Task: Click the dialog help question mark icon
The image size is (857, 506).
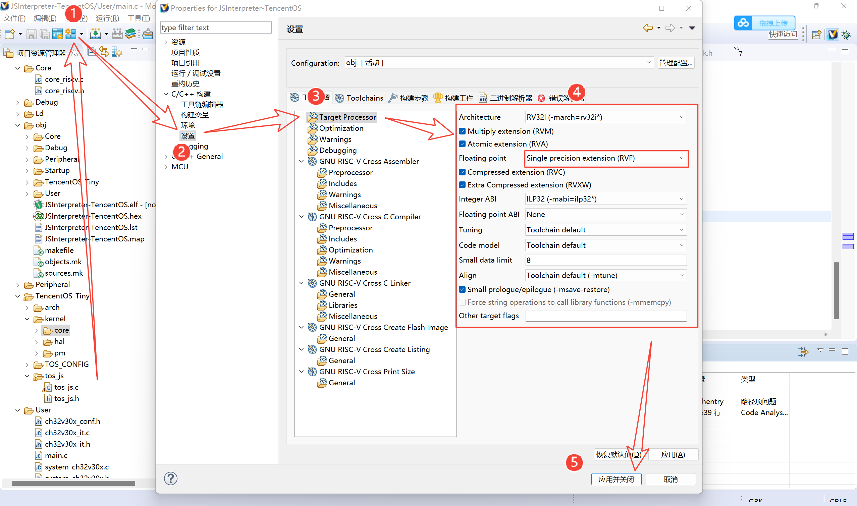Action: [170, 478]
